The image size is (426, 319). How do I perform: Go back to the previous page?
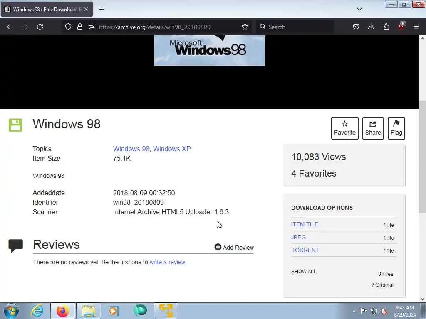(10, 27)
